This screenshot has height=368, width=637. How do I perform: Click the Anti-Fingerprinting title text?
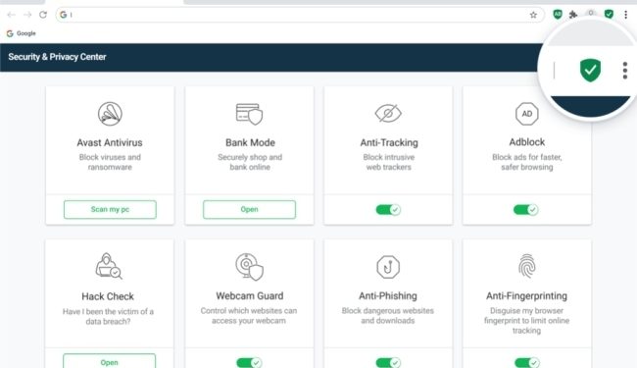click(526, 295)
